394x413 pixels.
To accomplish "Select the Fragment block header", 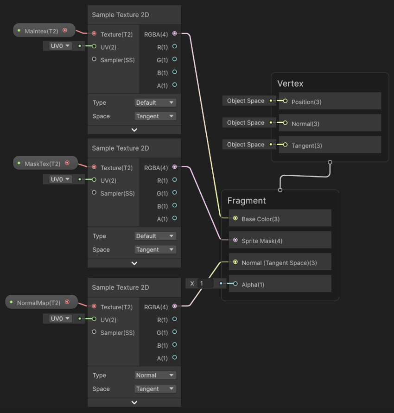I will click(x=247, y=201).
